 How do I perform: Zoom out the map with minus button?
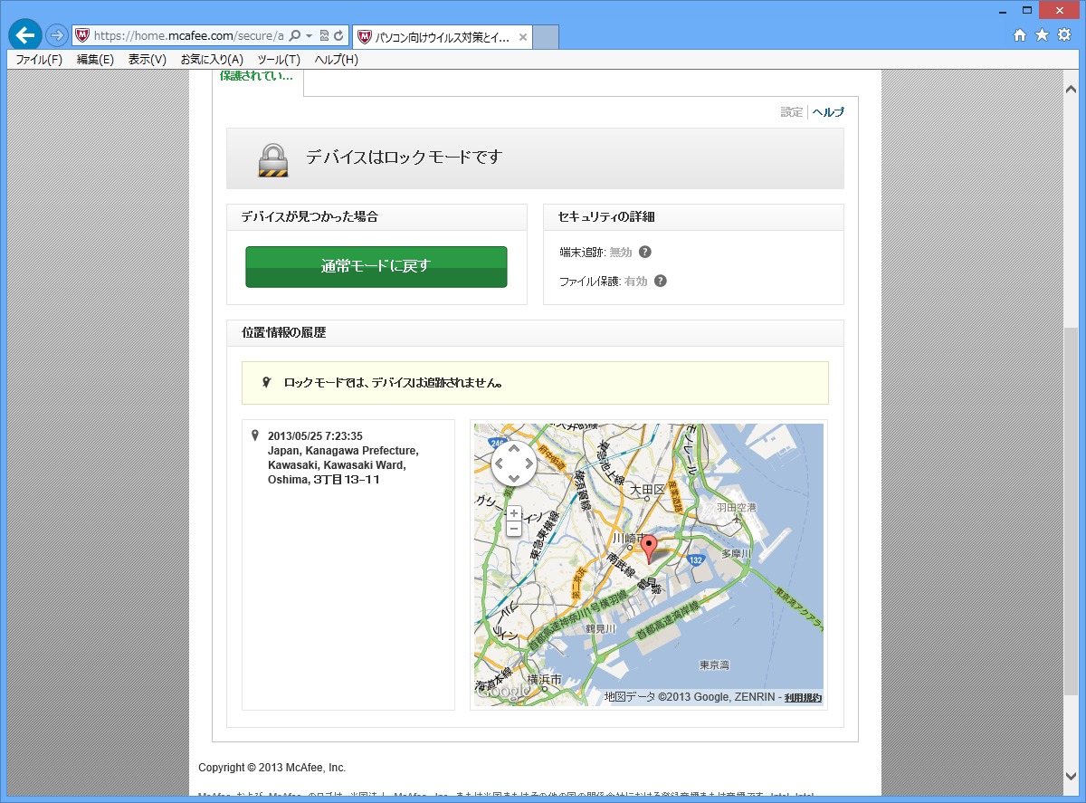coord(514,528)
